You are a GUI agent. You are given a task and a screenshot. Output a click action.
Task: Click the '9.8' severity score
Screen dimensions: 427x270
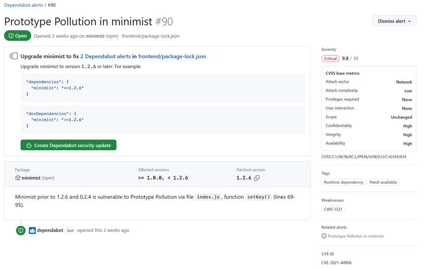point(345,58)
